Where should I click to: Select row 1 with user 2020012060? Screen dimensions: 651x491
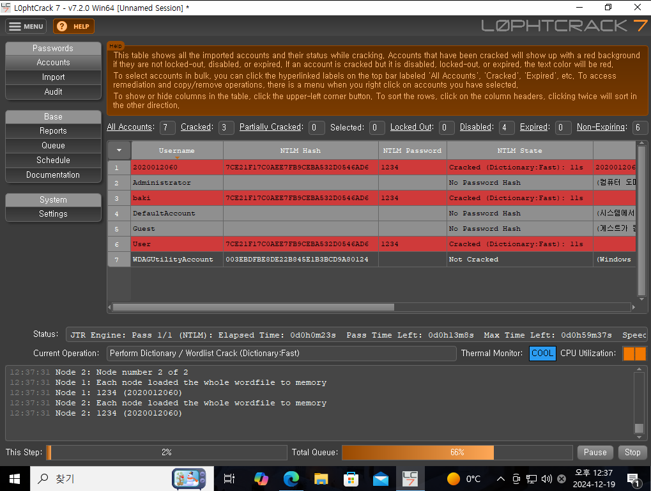pos(372,167)
